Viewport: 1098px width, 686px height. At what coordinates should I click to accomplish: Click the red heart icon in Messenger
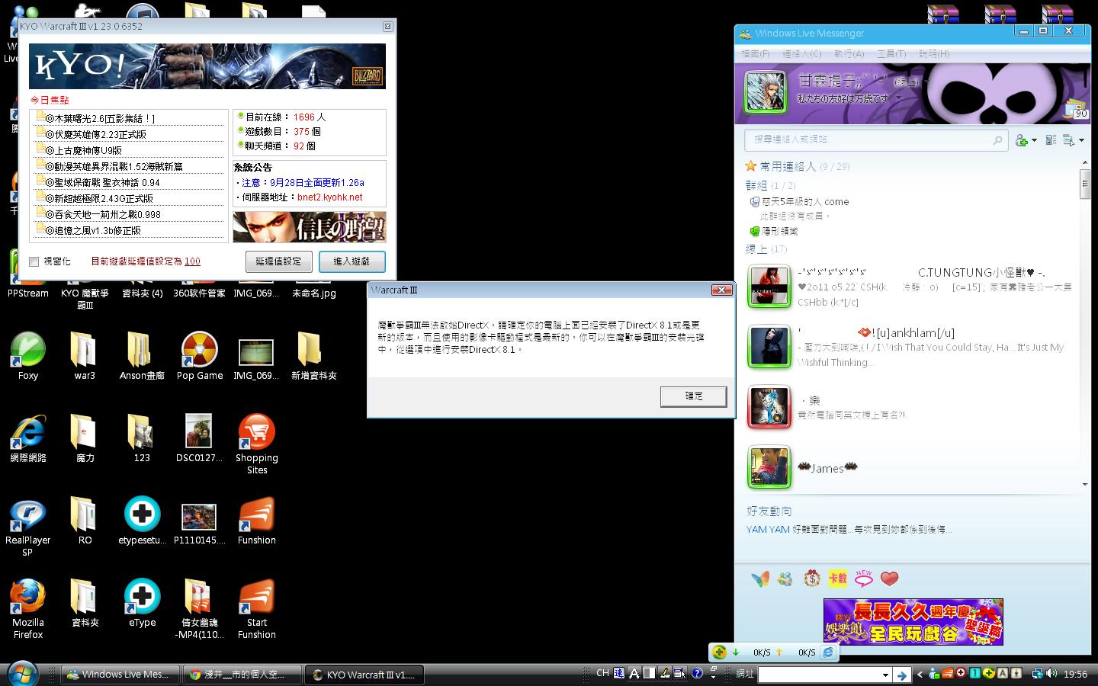point(889,579)
